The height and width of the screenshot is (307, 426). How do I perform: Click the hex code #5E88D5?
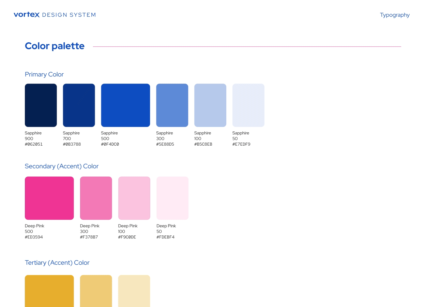point(165,144)
